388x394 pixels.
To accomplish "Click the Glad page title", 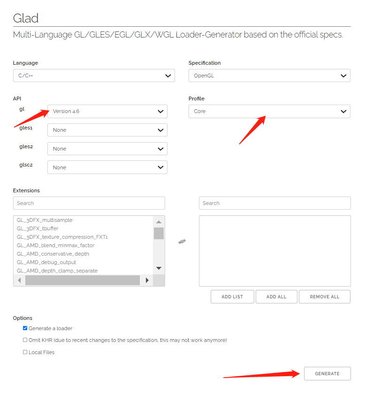I will 26,18.
